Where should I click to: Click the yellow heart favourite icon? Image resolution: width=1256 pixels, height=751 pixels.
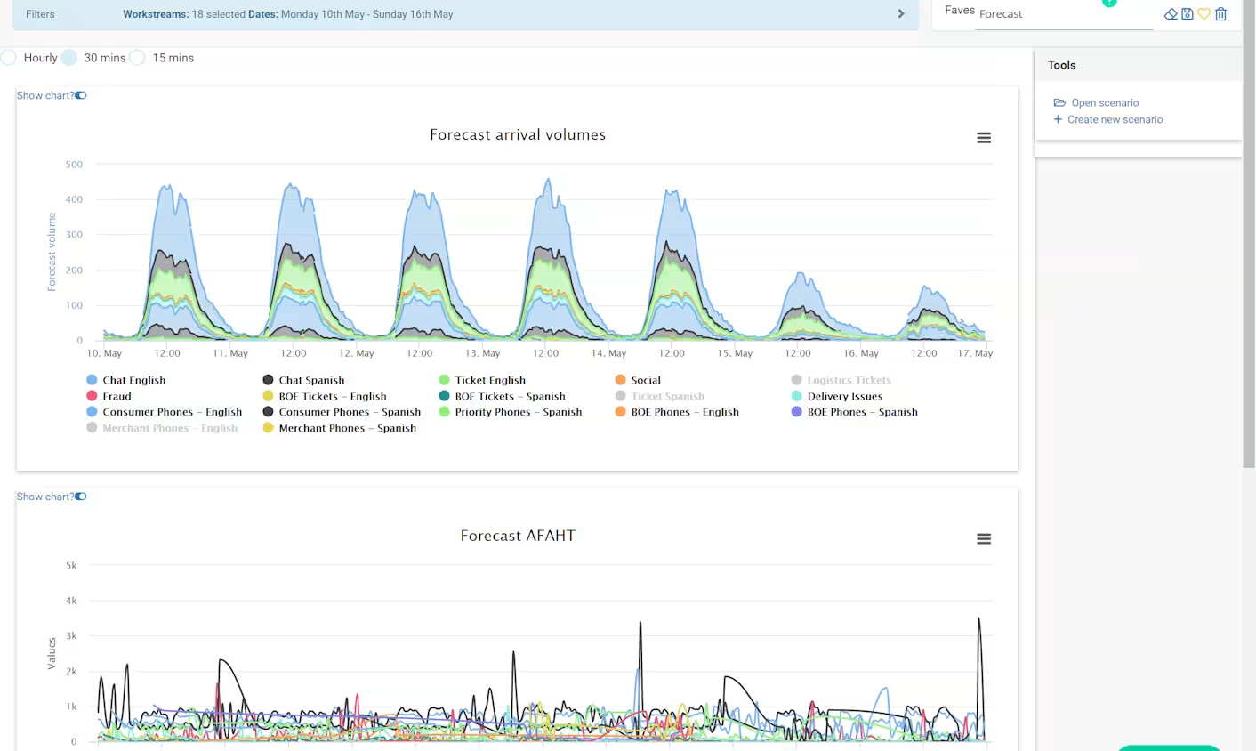click(1204, 14)
